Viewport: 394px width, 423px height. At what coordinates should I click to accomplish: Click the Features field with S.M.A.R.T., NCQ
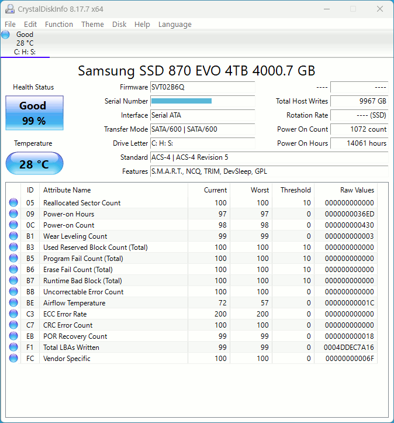269,171
